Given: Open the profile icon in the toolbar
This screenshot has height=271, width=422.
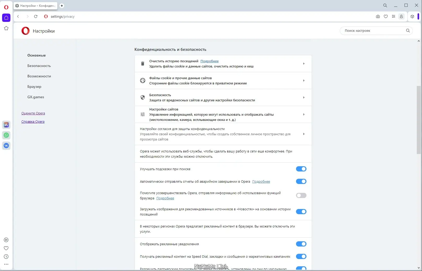Looking at the screenshot, I should 401,16.
